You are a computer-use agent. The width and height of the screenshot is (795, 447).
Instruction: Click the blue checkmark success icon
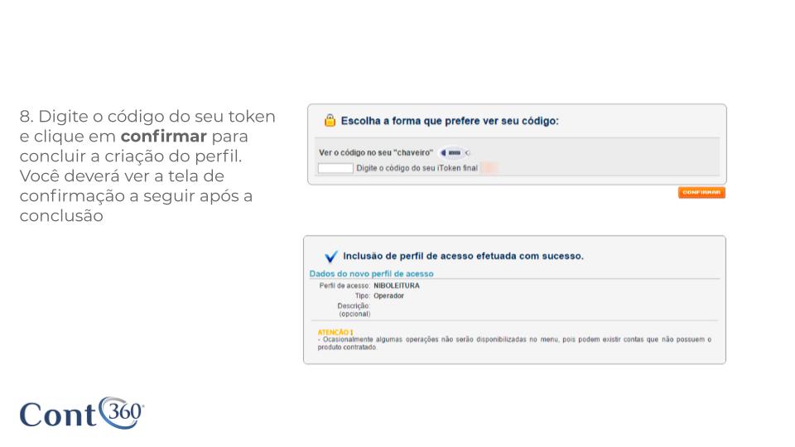pos(331,257)
